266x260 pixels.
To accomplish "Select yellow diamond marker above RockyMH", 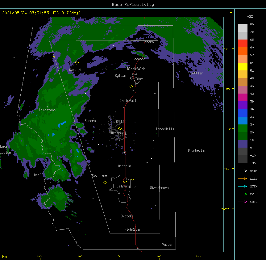I will click(x=77, y=63).
